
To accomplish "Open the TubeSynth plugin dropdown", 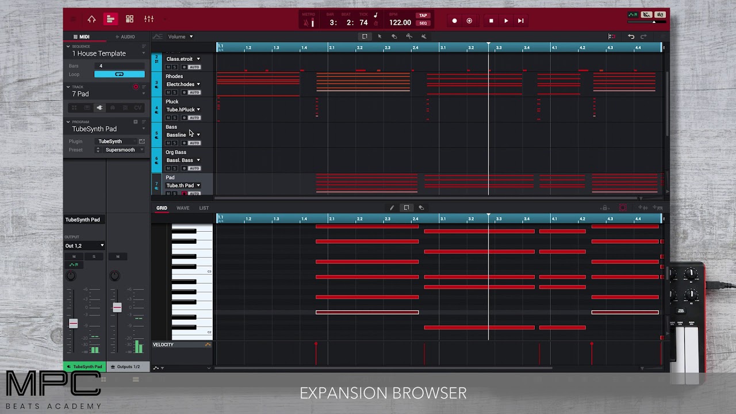I will click(115, 141).
